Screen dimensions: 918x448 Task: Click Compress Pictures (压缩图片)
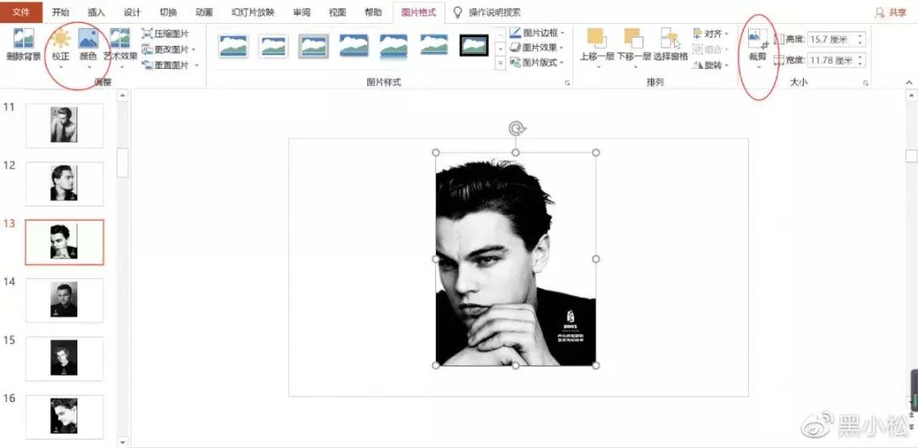(x=166, y=34)
